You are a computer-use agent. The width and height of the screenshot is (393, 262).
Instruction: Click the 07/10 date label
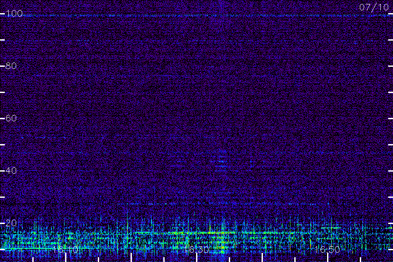(374, 7)
